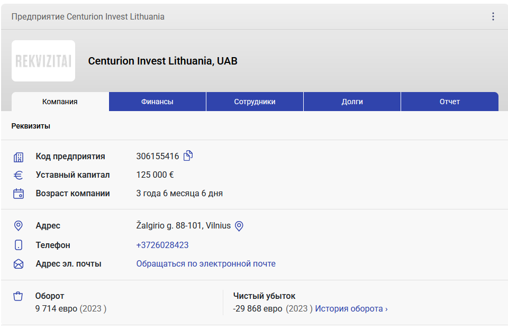Open the Финансы tab
Image resolution: width=508 pixels, height=329 pixels.
(x=157, y=102)
